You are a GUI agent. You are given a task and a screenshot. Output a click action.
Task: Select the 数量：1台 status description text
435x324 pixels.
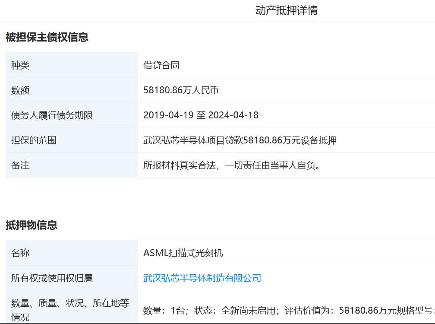(289, 310)
